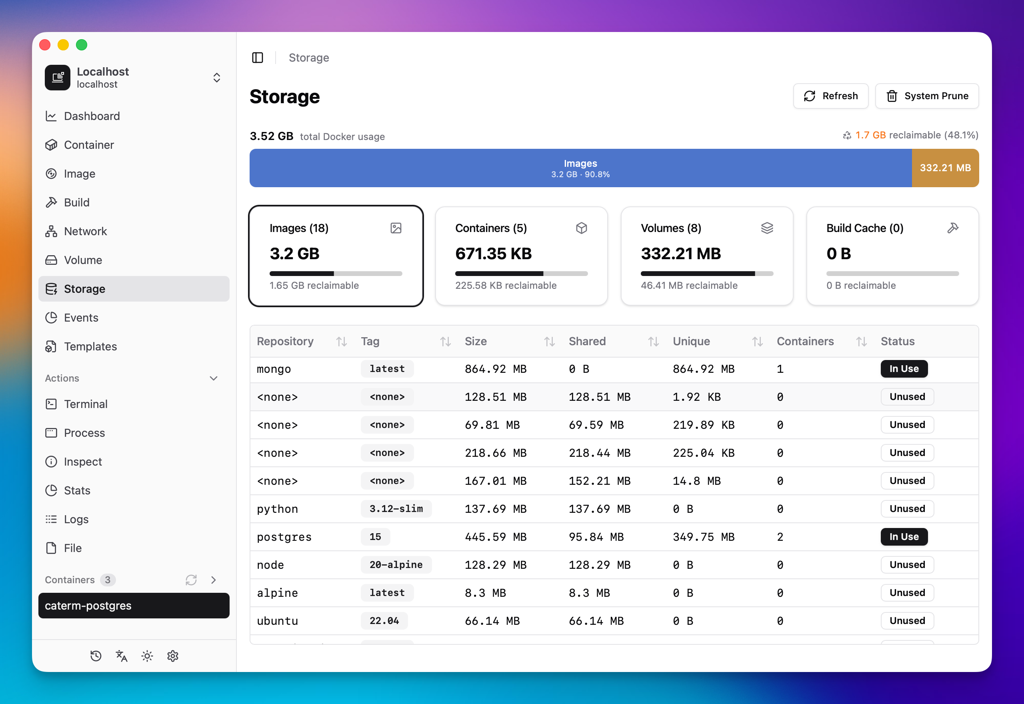Expand the Containers list with the chevron

coord(214,580)
